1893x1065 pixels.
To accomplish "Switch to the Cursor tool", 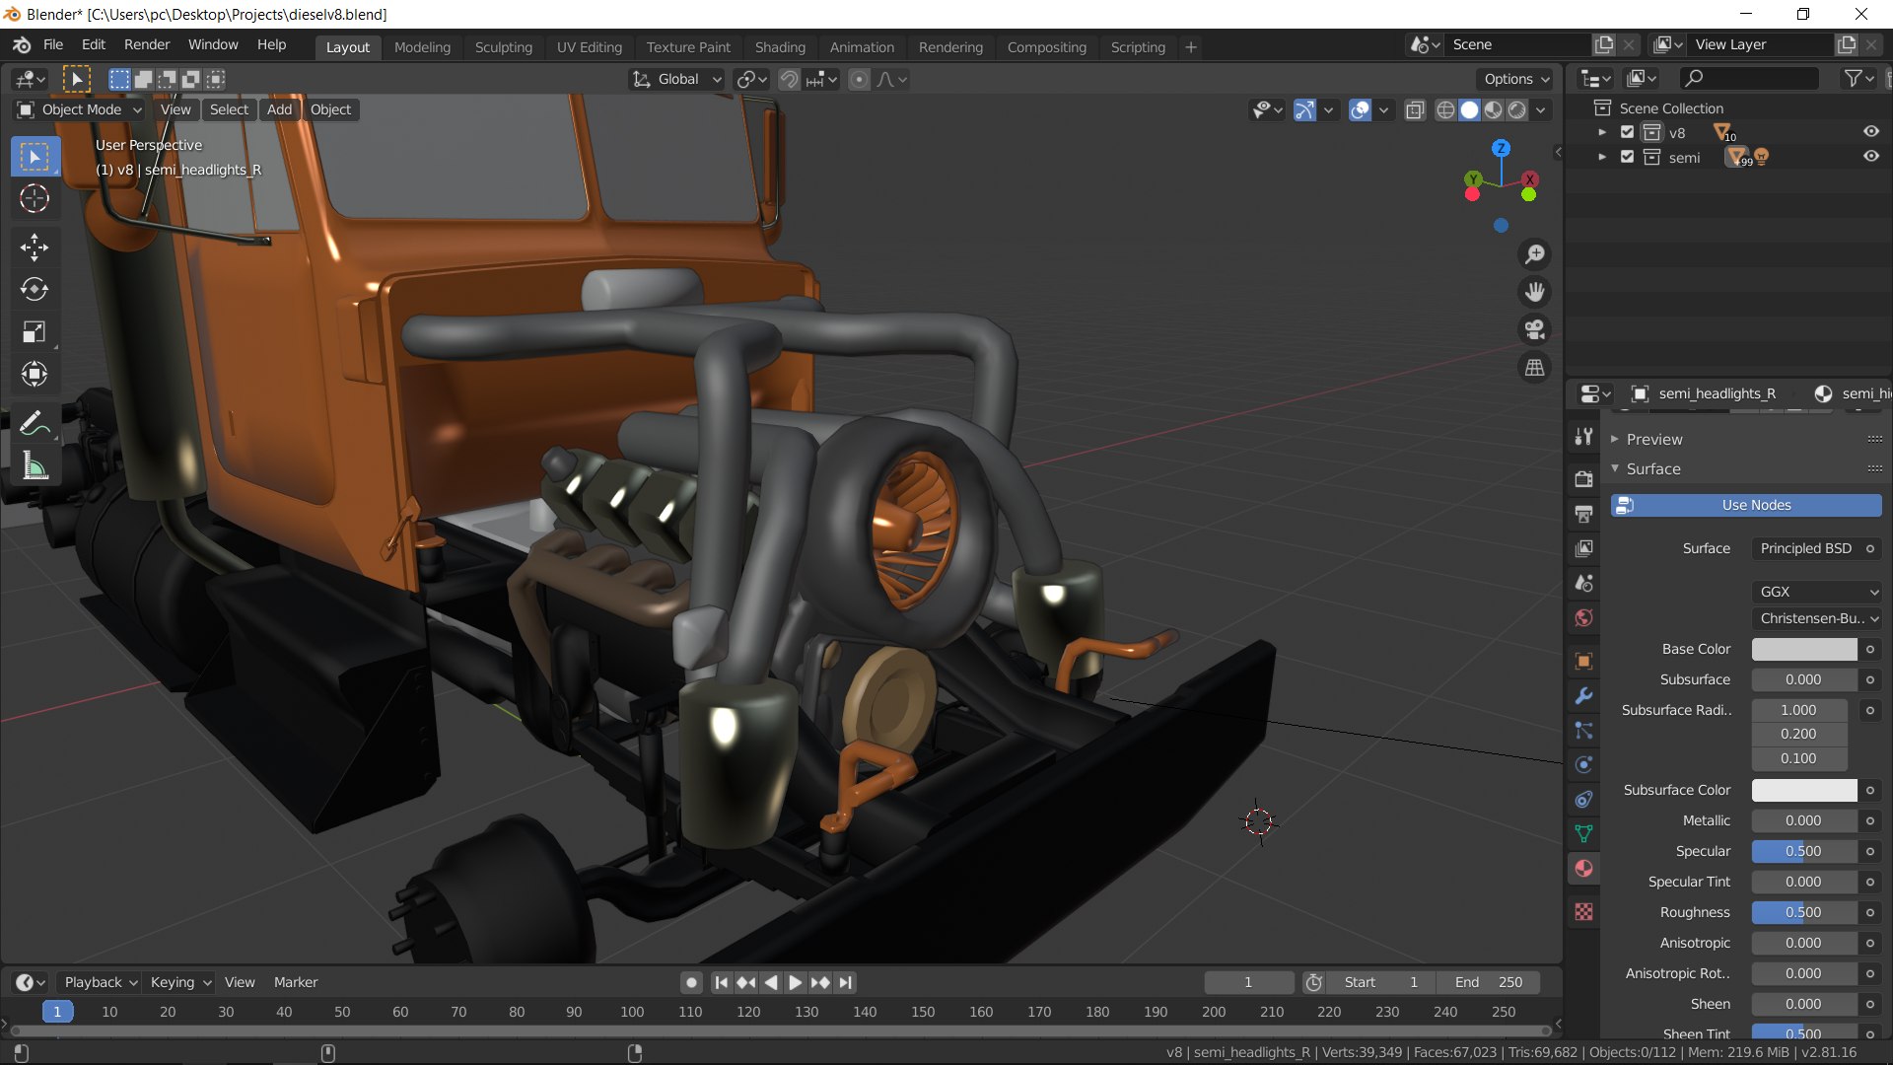I will pyautogui.click(x=35, y=199).
